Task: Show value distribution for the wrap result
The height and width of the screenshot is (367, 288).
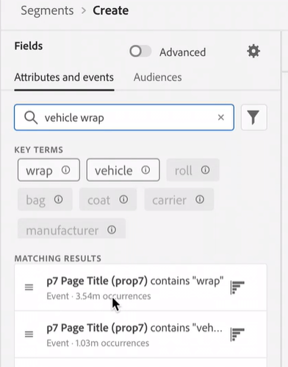Action: pos(237,287)
